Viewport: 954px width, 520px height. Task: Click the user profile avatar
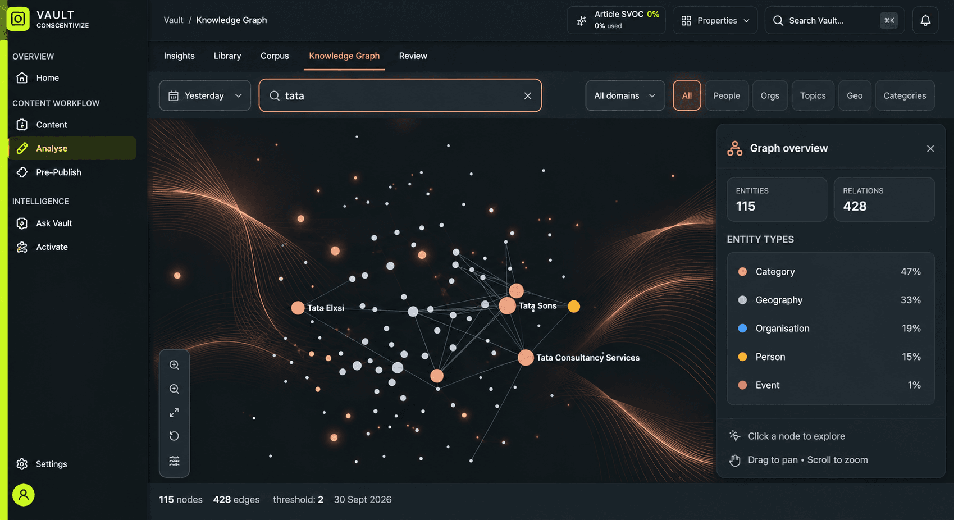(24, 495)
